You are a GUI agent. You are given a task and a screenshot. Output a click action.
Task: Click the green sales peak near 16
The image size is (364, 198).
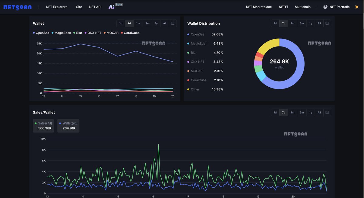click(159, 145)
